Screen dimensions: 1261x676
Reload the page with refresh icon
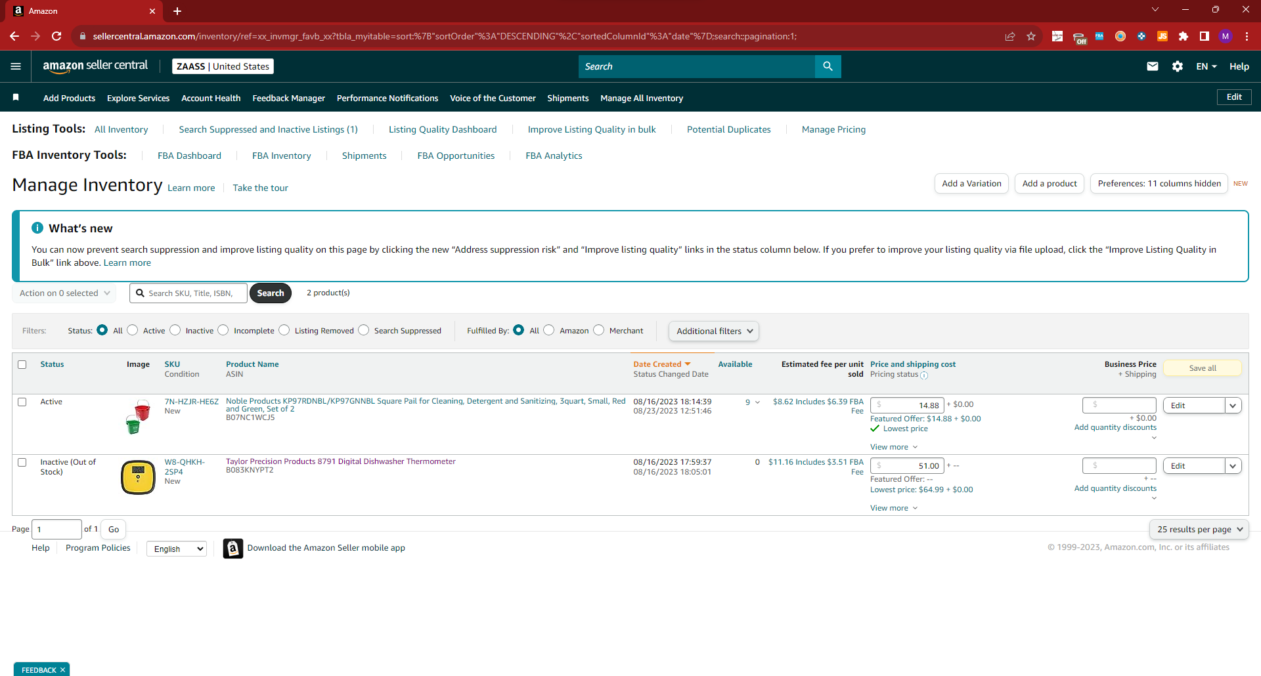coord(56,36)
